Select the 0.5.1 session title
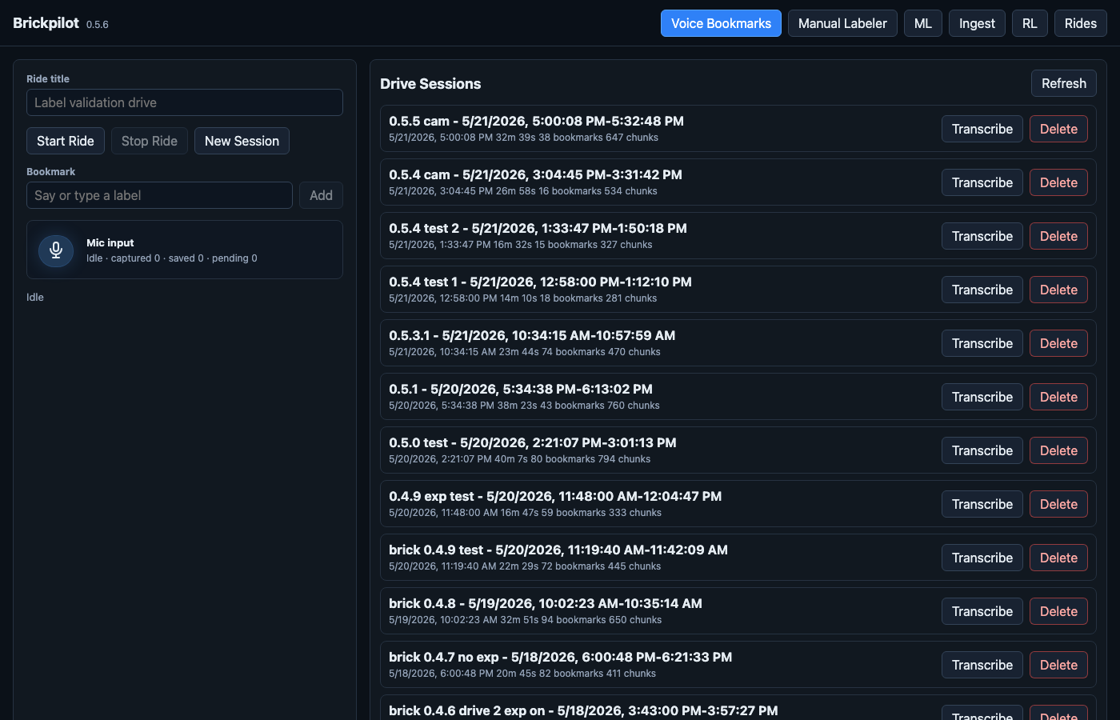 coord(521,389)
